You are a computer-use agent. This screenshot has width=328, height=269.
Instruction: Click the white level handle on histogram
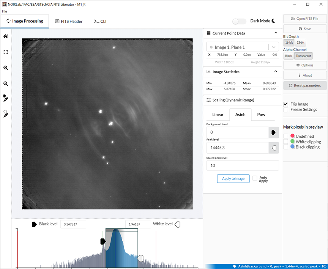point(140,258)
